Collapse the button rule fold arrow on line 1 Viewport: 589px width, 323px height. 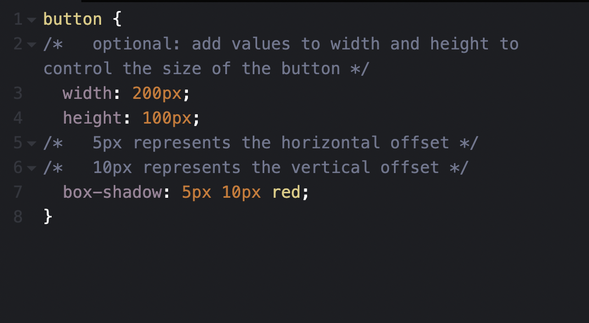32,20
